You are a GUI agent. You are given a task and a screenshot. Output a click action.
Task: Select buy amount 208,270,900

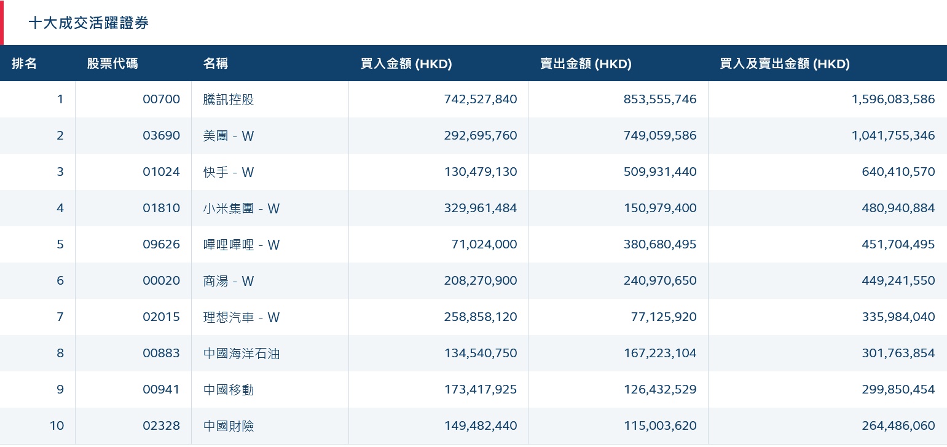coord(481,281)
